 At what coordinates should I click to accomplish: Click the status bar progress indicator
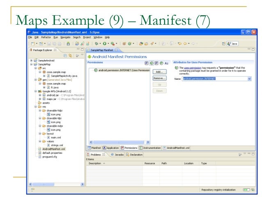pos(246,190)
